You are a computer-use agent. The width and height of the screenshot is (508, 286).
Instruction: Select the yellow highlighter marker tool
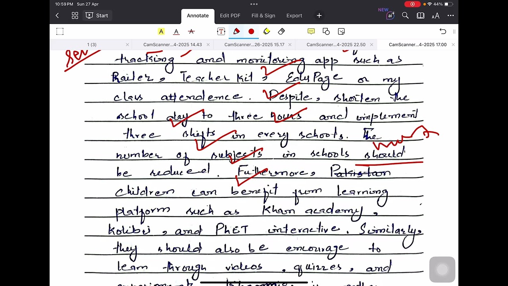tap(266, 31)
